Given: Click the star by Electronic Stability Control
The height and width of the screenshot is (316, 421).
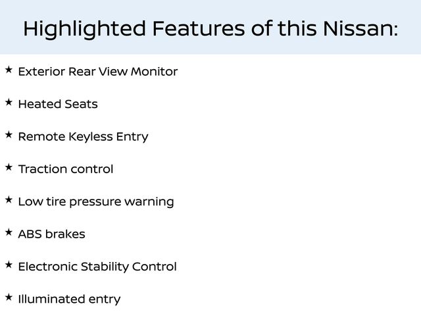Looking at the screenshot, I should 8,265.
